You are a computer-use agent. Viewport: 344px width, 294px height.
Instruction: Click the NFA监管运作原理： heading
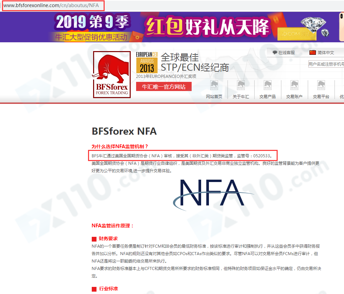pos(113,226)
